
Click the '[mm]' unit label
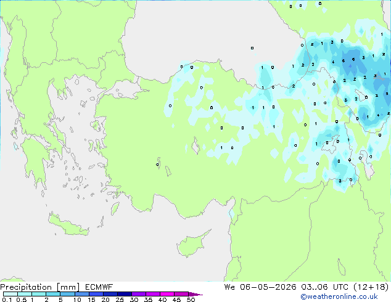click(68, 287)
